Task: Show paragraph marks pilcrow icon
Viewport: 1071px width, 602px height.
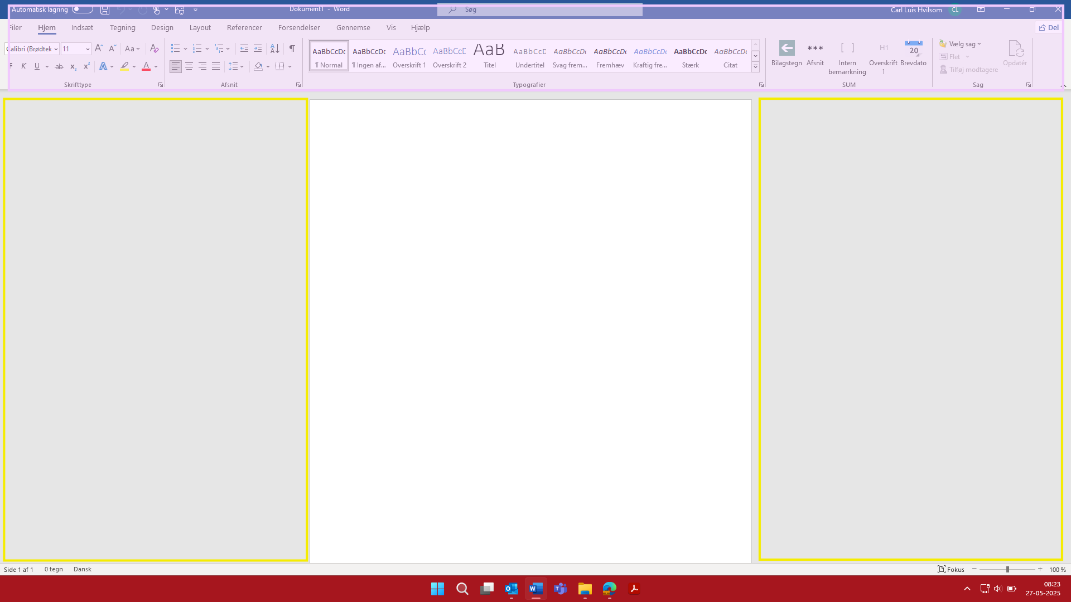Action: 292,49
